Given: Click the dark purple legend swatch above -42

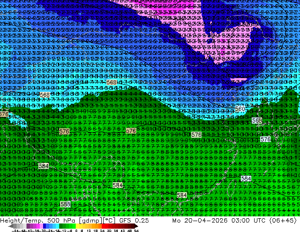Looking at the screenshot, I should [28, 226].
